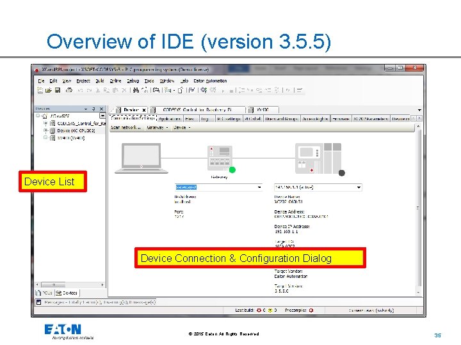Click the New Project toolbar icon

(40, 90)
